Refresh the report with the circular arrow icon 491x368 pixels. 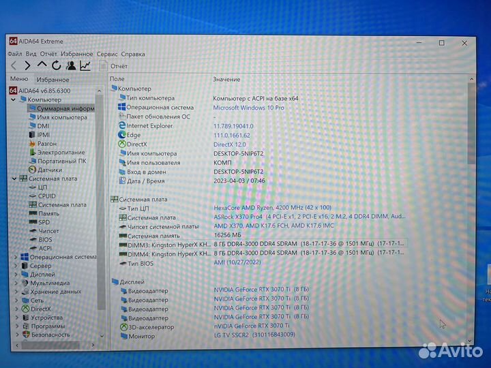57,65
